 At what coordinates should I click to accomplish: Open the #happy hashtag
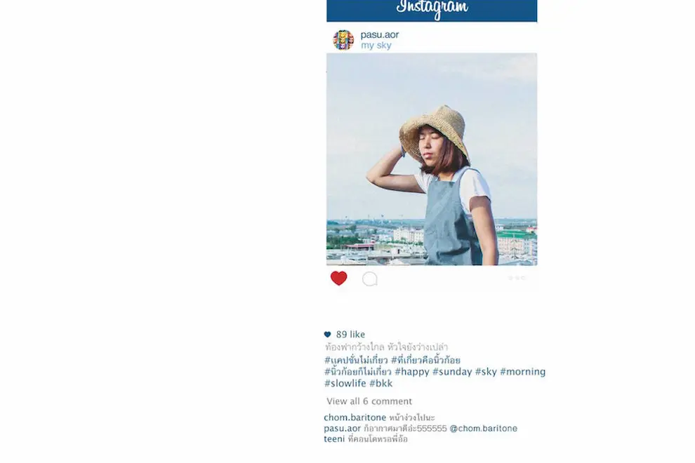[x=412, y=372]
